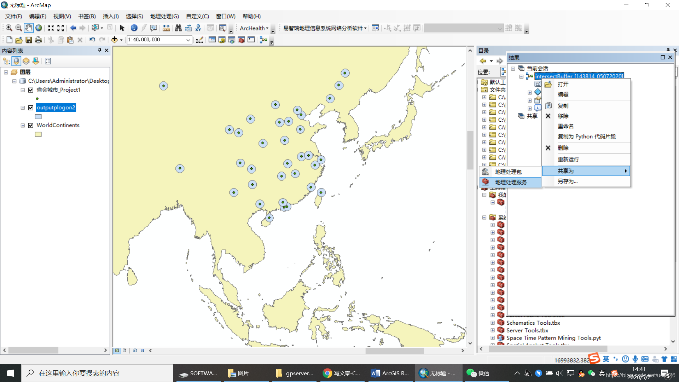The image size is (679, 382).
Task: Expand the Server Tools.tbx toolbox
Action: pyautogui.click(x=493, y=330)
